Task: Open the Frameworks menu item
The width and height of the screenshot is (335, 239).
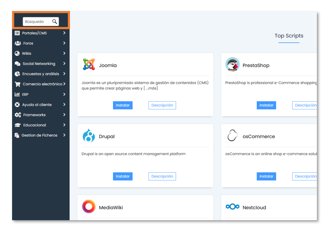Action: [41, 115]
